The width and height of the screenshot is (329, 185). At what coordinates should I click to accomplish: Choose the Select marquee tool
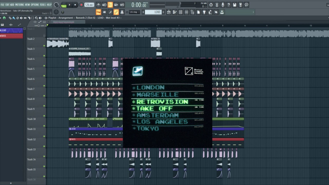pos(33,18)
